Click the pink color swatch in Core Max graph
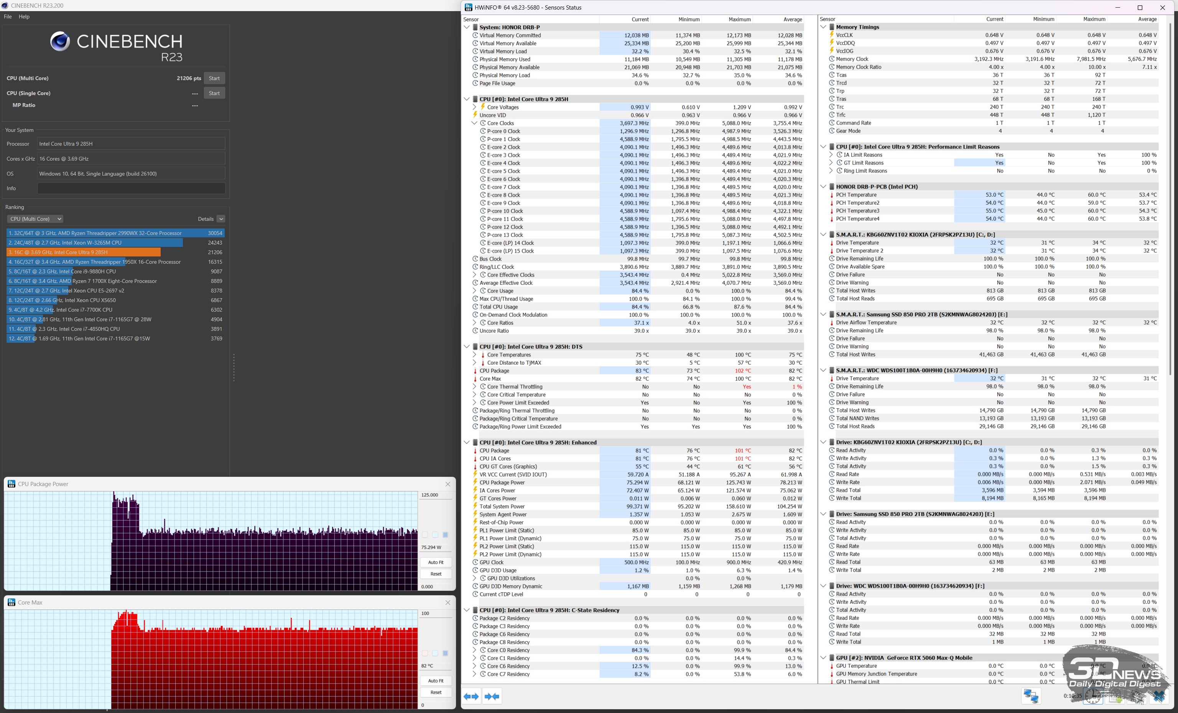1178x713 pixels. click(425, 653)
